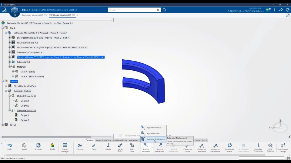This screenshot has height=163, width=291.
Task: Select the Prescribed Temperature tool
Action: pyautogui.click(x=258, y=148)
